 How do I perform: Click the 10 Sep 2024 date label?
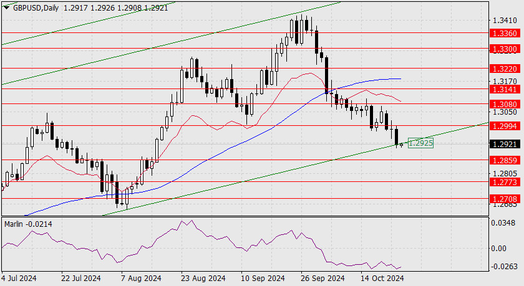pyautogui.click(x=263, y=278)
